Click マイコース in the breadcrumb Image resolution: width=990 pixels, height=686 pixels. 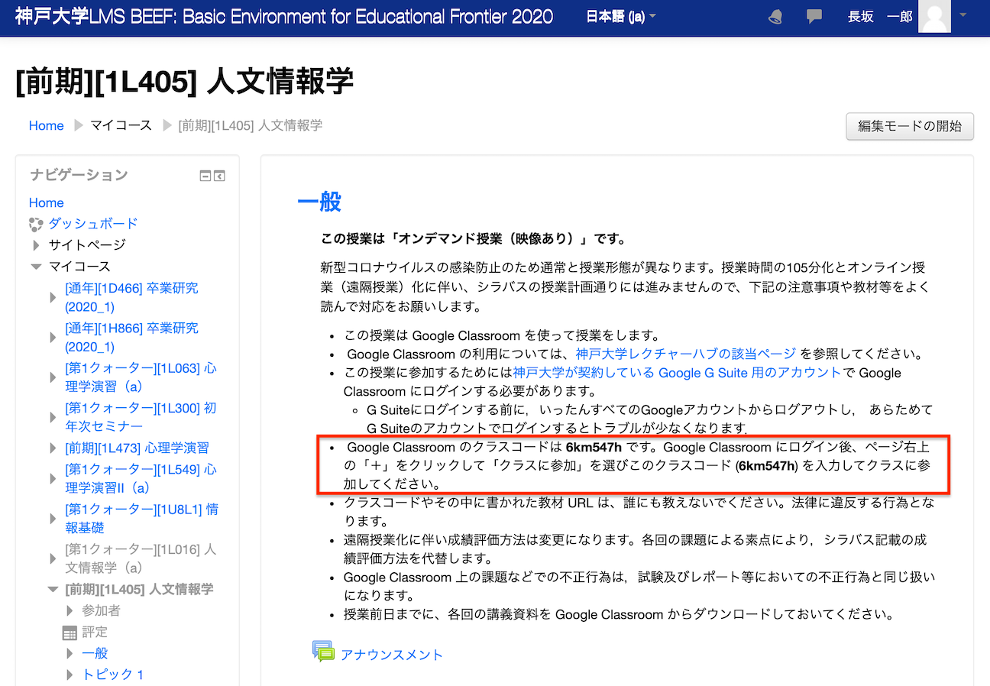(x=121, y=125)
